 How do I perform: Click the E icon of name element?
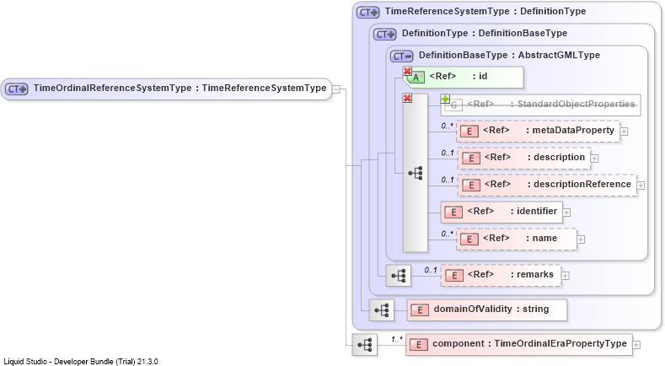click(469, 240)
